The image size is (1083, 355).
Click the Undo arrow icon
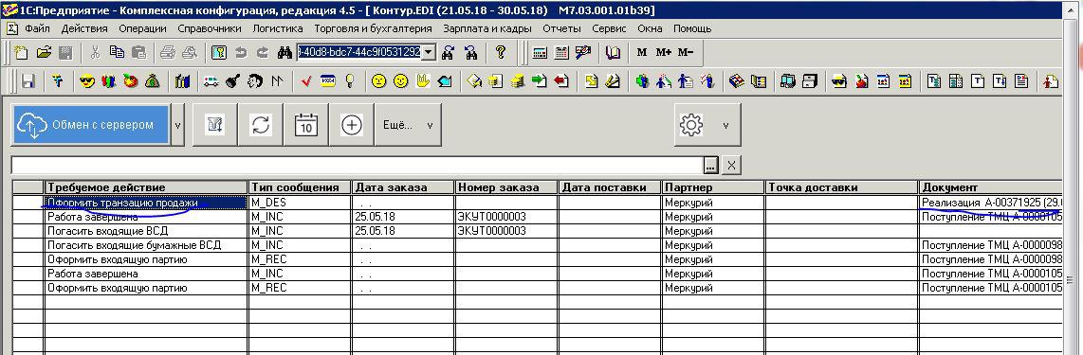(x=241, y=52)
